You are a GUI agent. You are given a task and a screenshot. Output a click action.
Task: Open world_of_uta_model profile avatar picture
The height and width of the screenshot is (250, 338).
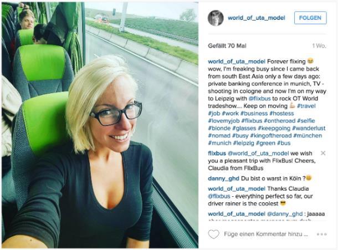(x=216, y=18)
